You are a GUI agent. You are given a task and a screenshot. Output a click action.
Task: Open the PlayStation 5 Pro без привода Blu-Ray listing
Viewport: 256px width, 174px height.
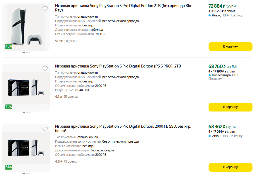tap(124, 8)
